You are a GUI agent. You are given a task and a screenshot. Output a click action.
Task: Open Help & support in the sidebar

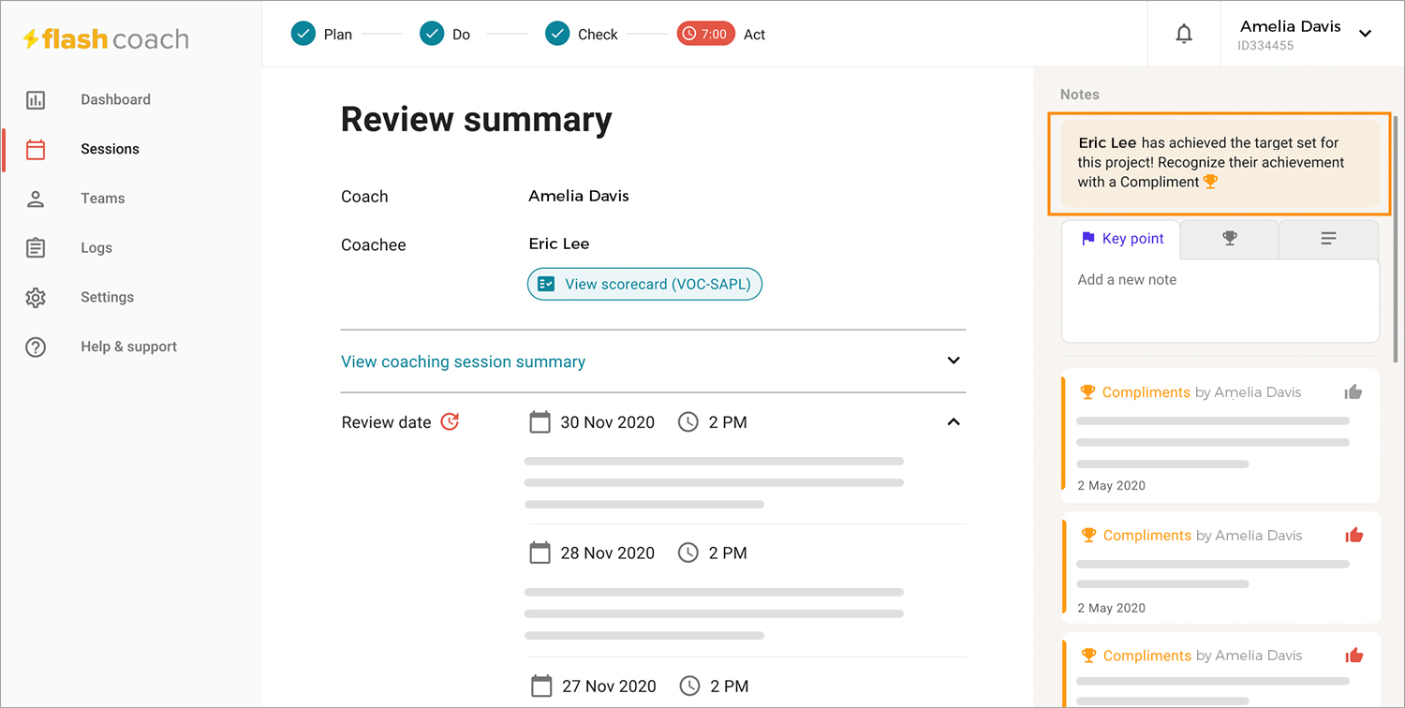point(128,347)
